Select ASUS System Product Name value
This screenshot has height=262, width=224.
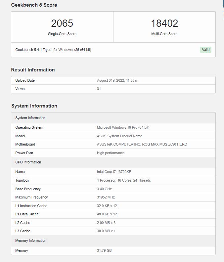coord(119,136)
